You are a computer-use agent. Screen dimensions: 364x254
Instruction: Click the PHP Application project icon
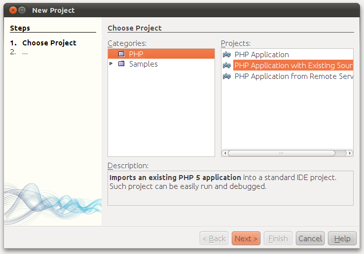tap(227, 55)
